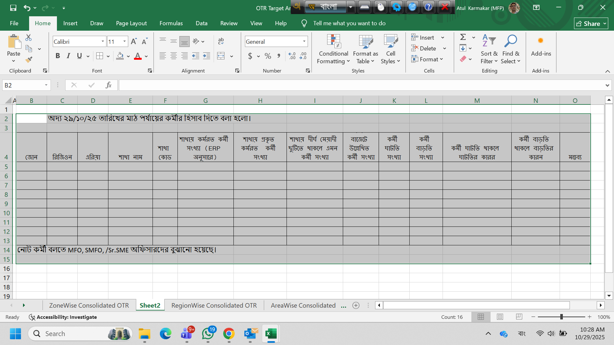Screen dimensions: 614x345
Task: Click the Merge & Center icon
Action: (x=221, y=56)
